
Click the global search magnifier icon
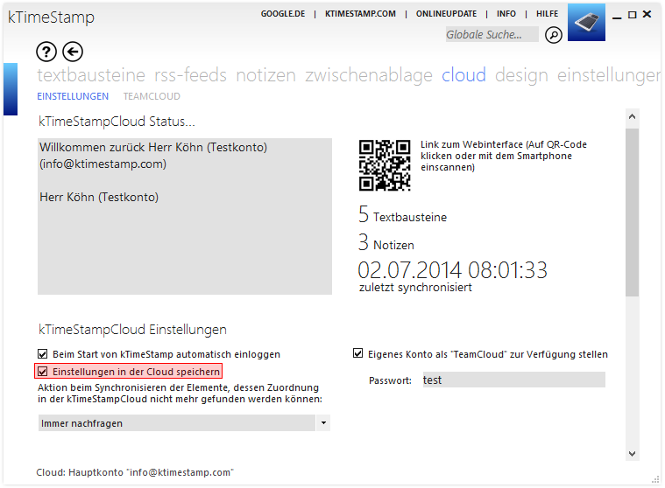tap(554, 35)
